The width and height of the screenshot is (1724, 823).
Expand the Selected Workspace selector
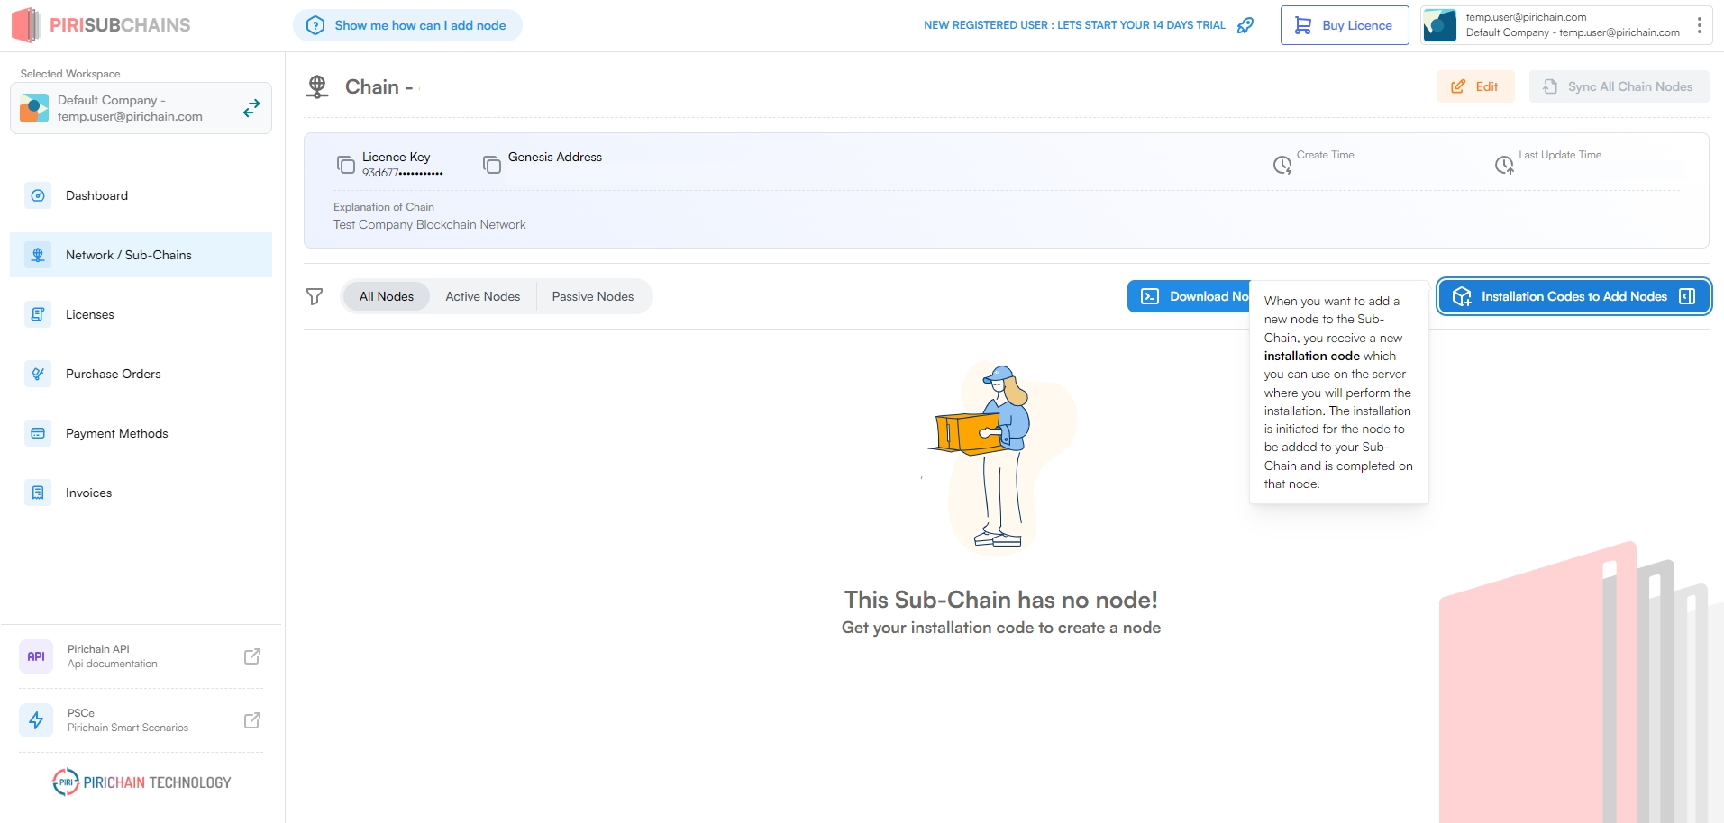point(141,108)
